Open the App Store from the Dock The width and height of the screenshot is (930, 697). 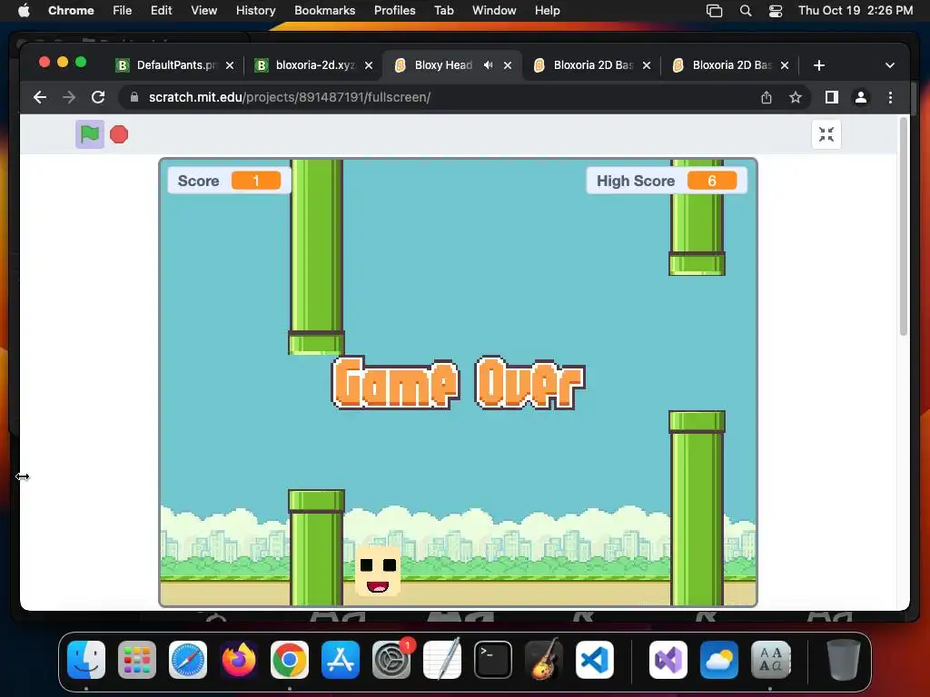point(341,660)
